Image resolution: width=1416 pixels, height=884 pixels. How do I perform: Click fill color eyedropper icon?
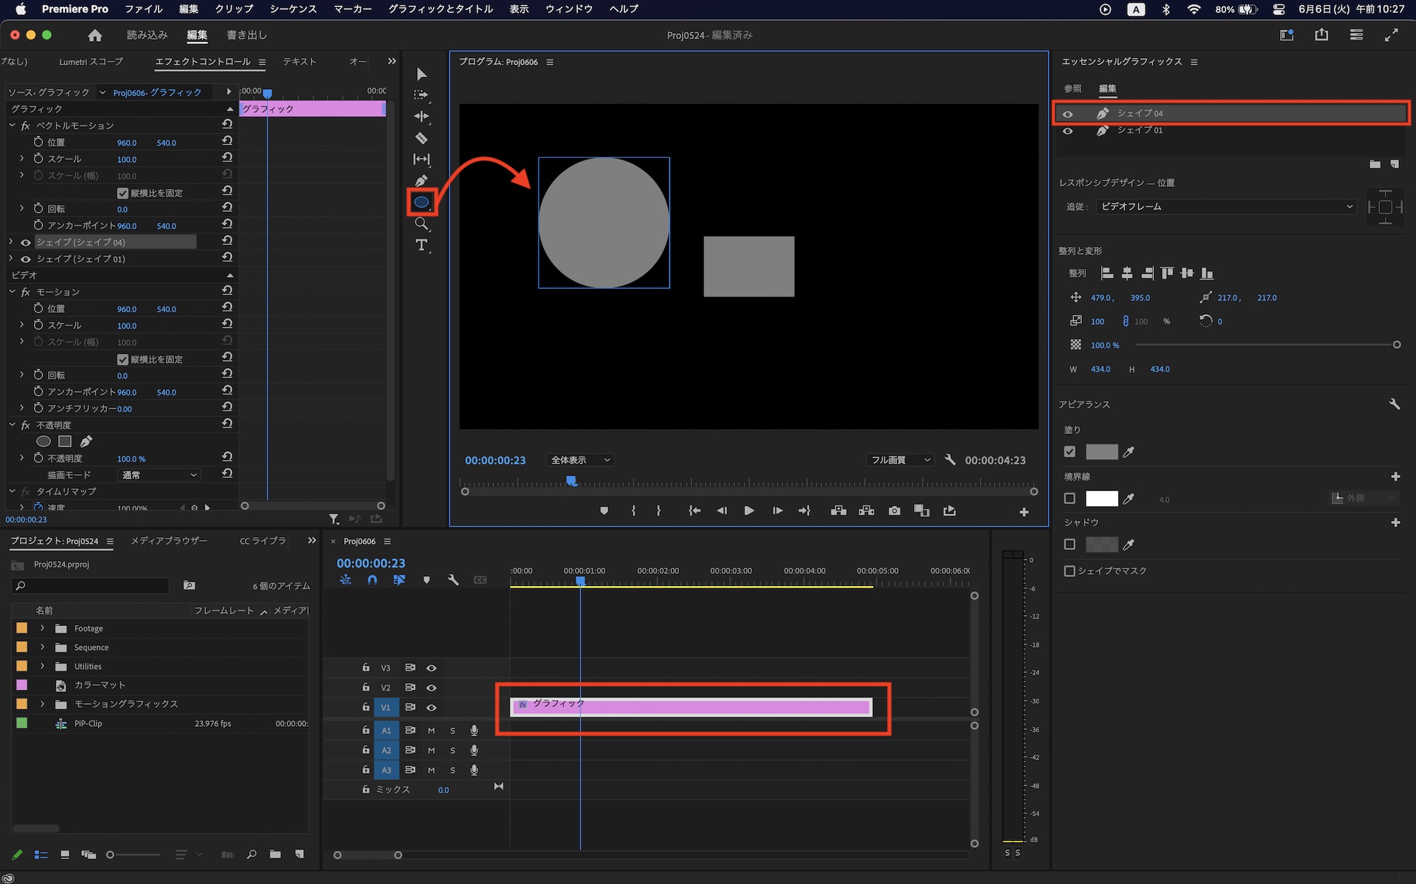coord(1129,452)
